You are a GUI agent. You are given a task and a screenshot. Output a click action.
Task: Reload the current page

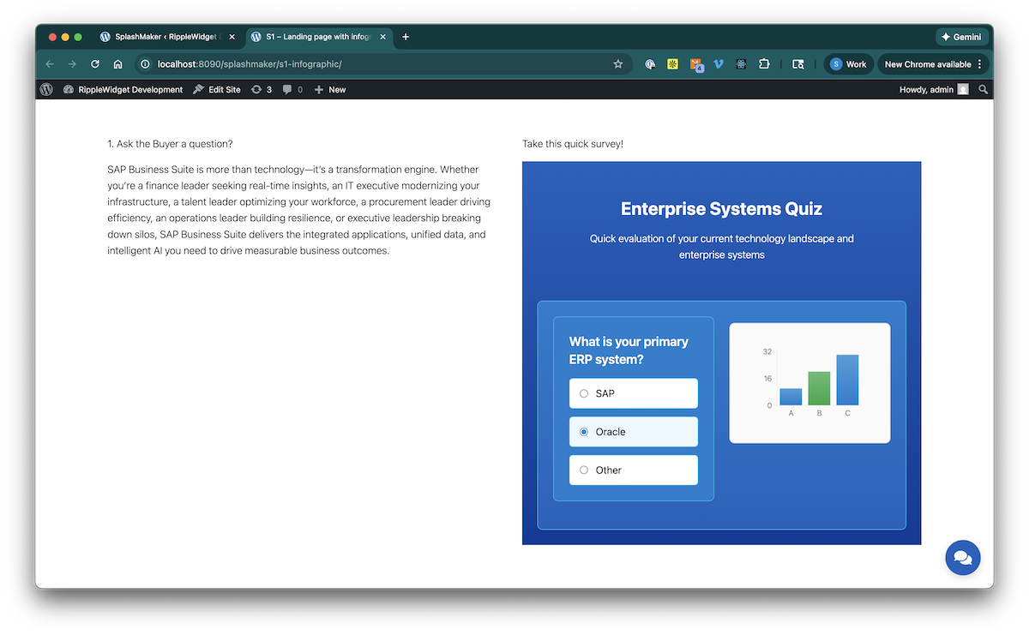point(95,64)
